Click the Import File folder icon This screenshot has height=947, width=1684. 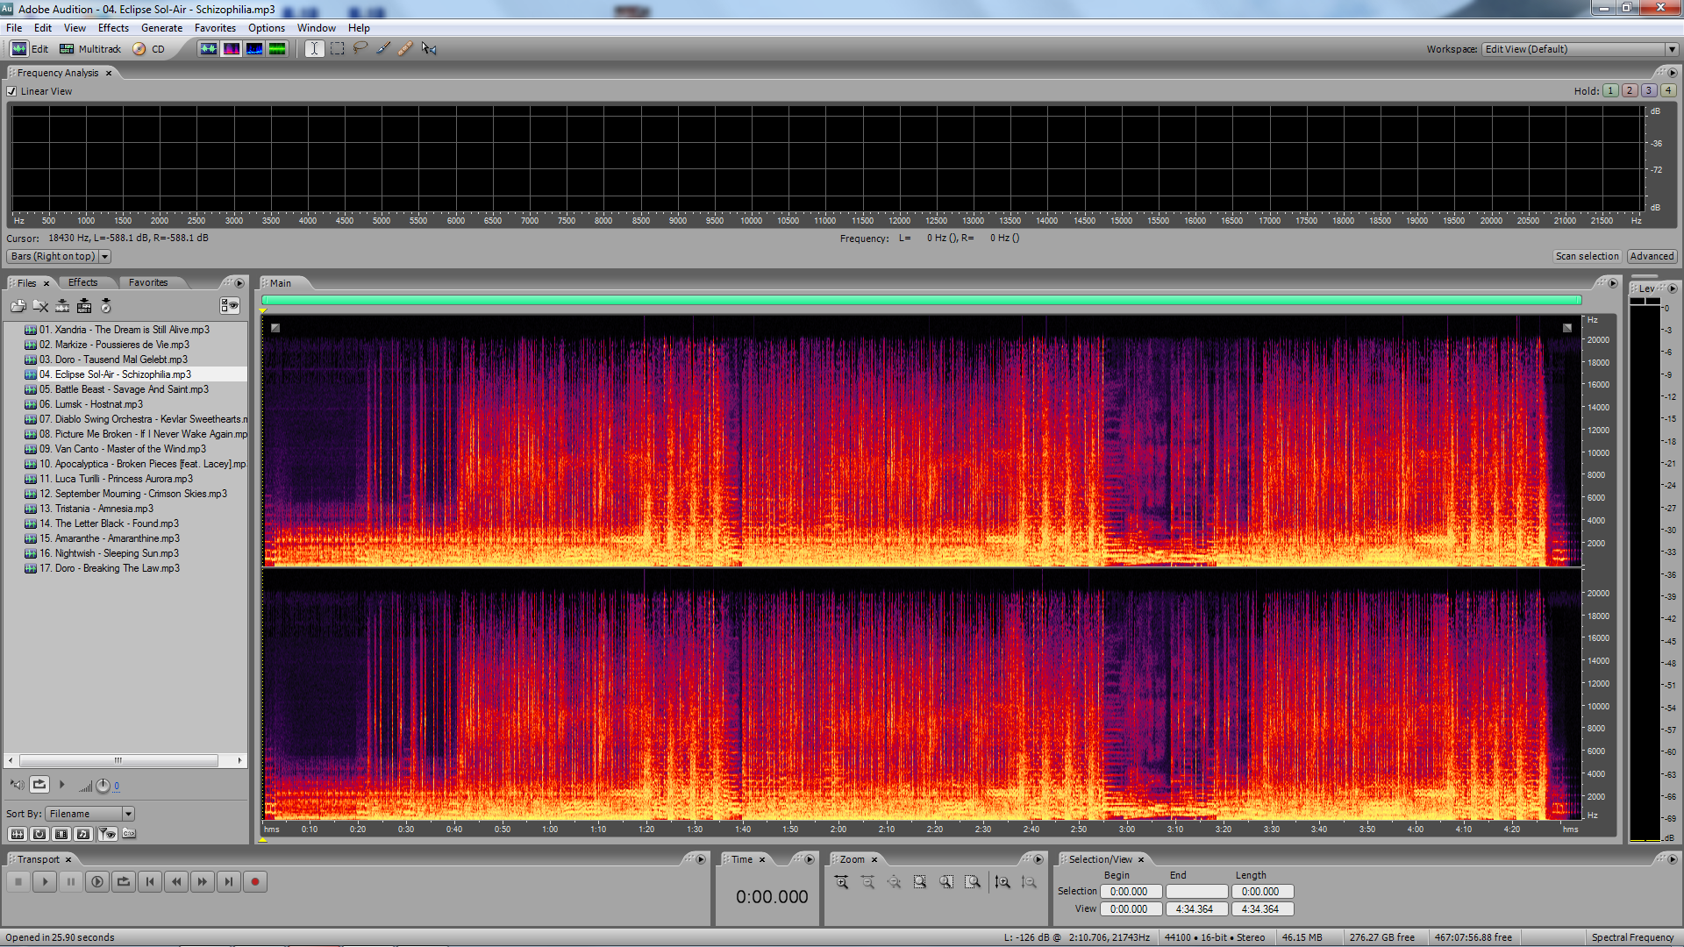pos(18,306)
